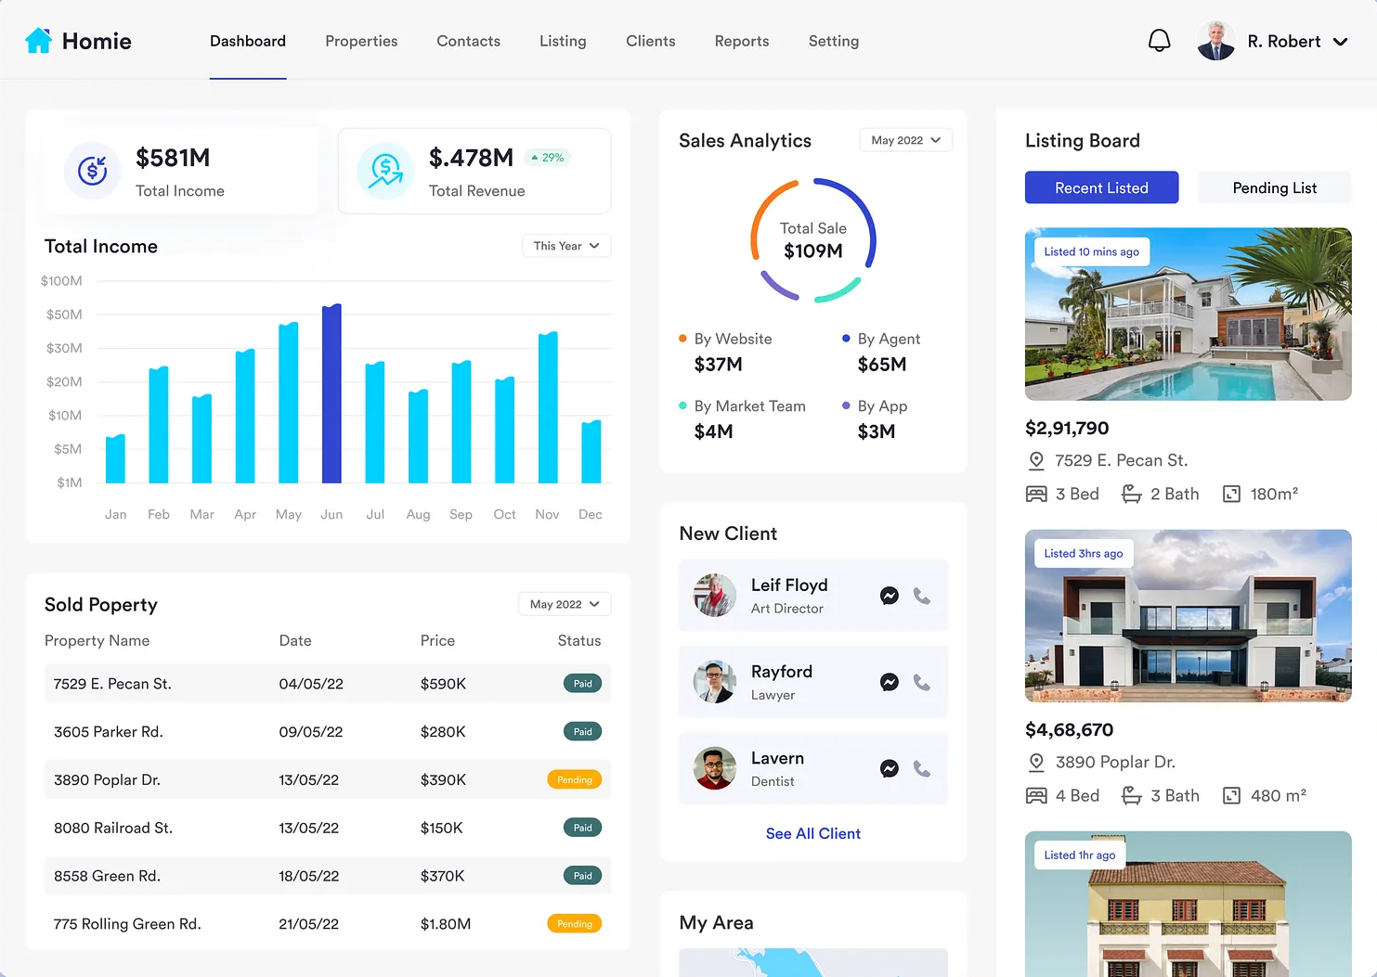Expand the This Year dropdown
The width and height of the screenshot is (1377, 977).
[x=566, y=246]
